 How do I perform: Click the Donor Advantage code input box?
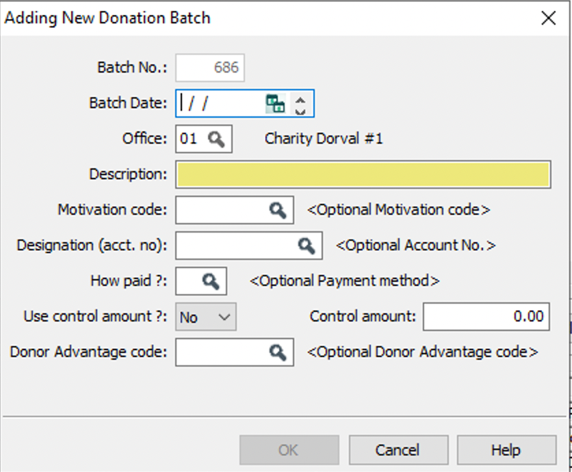[222, 352]
